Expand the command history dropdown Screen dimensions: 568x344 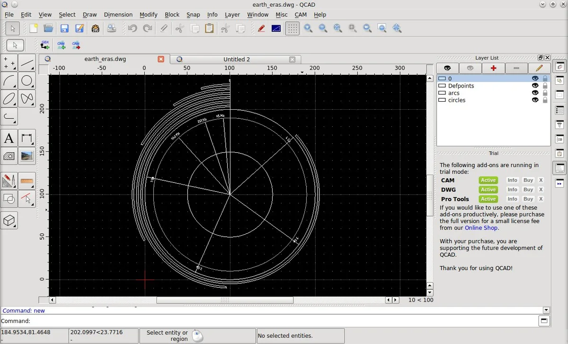pyautogui.click(x=546, y=310)
